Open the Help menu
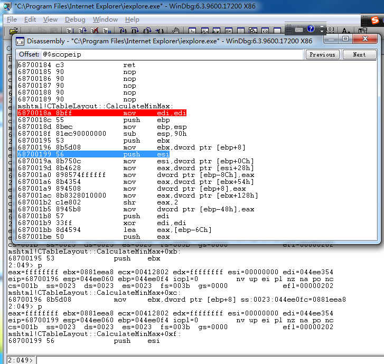 pos(132,20)
